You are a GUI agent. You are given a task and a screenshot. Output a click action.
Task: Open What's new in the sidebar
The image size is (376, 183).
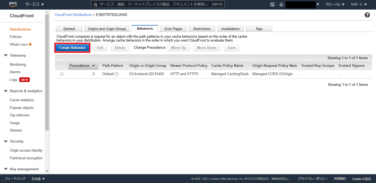coord(19,45)
